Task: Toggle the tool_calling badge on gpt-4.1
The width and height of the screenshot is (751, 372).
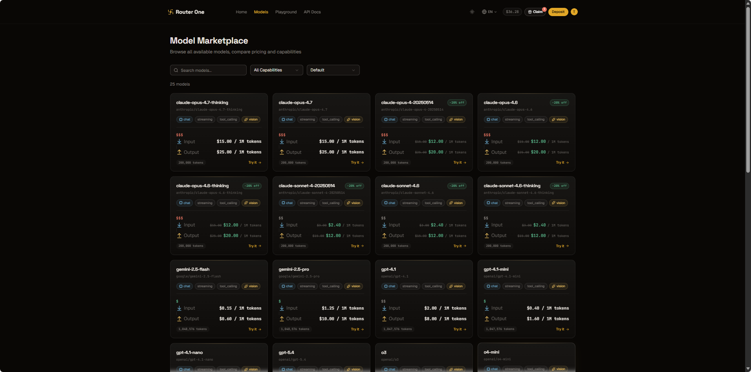Action: pyautogui.click(x=433, y=286)
